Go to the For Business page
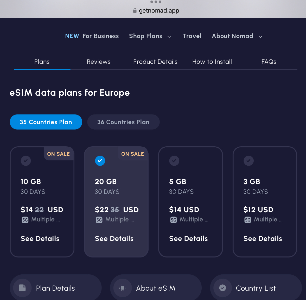The width and height of the screenshot is (306, 300). coord(101,36)
